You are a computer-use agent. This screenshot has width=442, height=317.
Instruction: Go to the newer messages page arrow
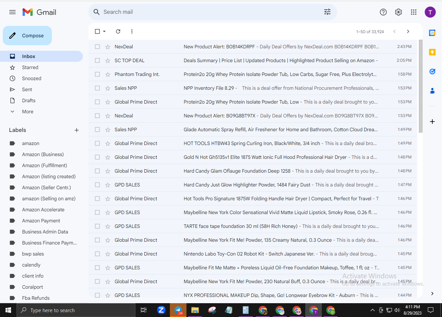tap(394, 31)
